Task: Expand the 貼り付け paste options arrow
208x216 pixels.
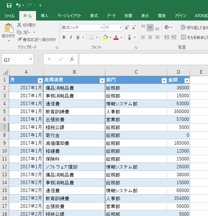Action: click(9, 41)
